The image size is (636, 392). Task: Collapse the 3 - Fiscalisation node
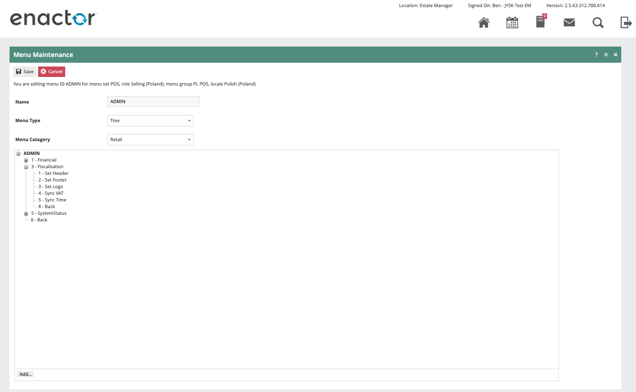[26, 167]
